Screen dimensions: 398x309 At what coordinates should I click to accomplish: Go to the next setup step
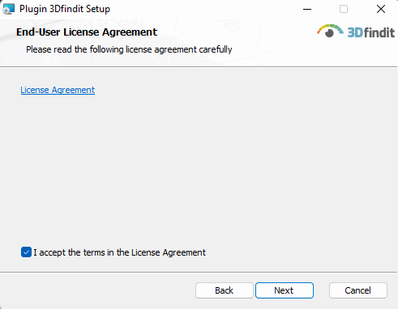tap(285, 290)
